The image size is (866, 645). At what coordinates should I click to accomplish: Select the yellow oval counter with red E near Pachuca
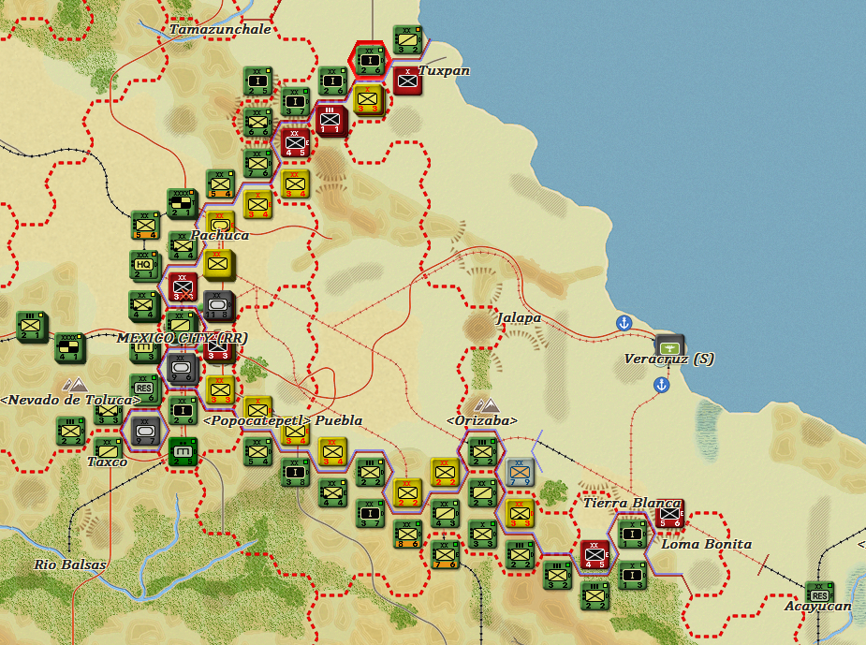[x=218, y=226]
